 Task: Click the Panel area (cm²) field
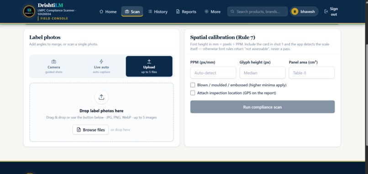click(x=312, y=73)
